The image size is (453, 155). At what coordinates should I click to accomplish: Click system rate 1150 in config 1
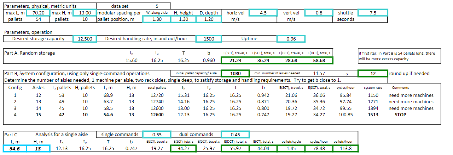pos(372,95)
